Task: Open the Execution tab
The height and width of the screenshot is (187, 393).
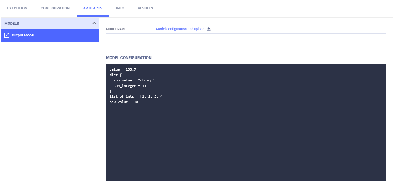Action: pos(17,8)
